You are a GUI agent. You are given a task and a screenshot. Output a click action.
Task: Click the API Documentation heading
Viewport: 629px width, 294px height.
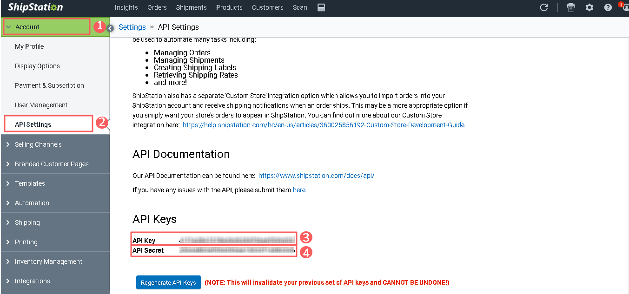click(181, 154)
